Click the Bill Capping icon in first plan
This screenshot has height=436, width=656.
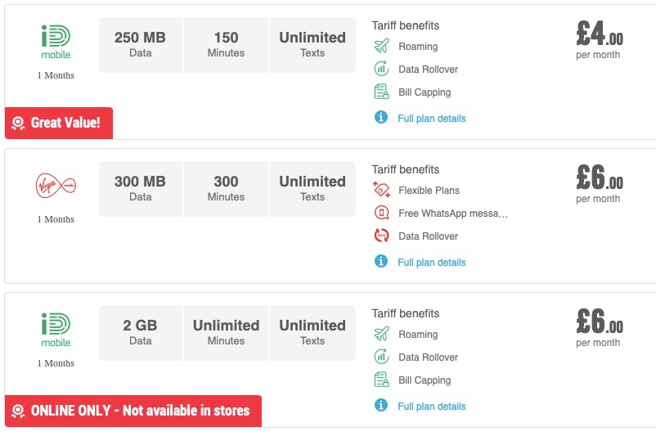pyautogui.click(x=380, y=92)
